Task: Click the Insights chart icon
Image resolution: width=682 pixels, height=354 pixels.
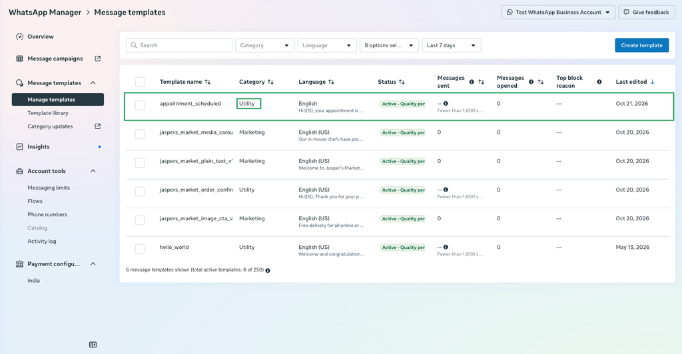Action: [x=19, y=147]
